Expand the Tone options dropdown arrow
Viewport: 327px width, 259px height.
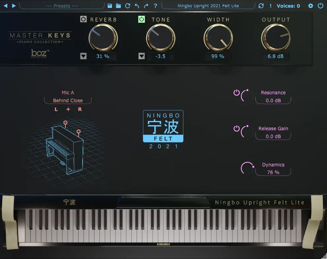click(x=141, y=56)
